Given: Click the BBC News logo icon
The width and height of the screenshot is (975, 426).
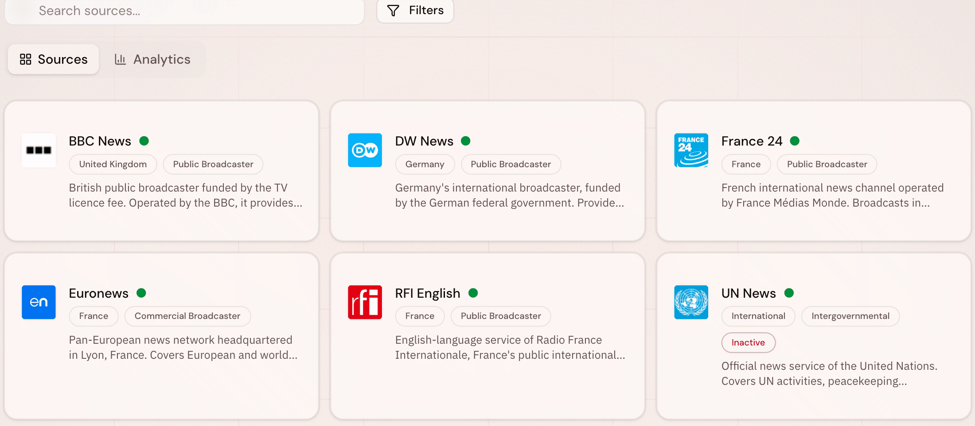Looking at the screenshot, I should coord(39,150).
